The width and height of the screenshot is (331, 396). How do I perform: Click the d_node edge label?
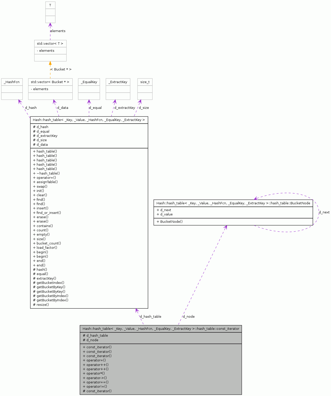189,317
